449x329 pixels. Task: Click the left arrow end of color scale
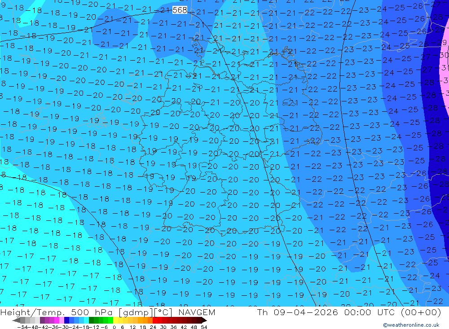click(x=16, y=320)
